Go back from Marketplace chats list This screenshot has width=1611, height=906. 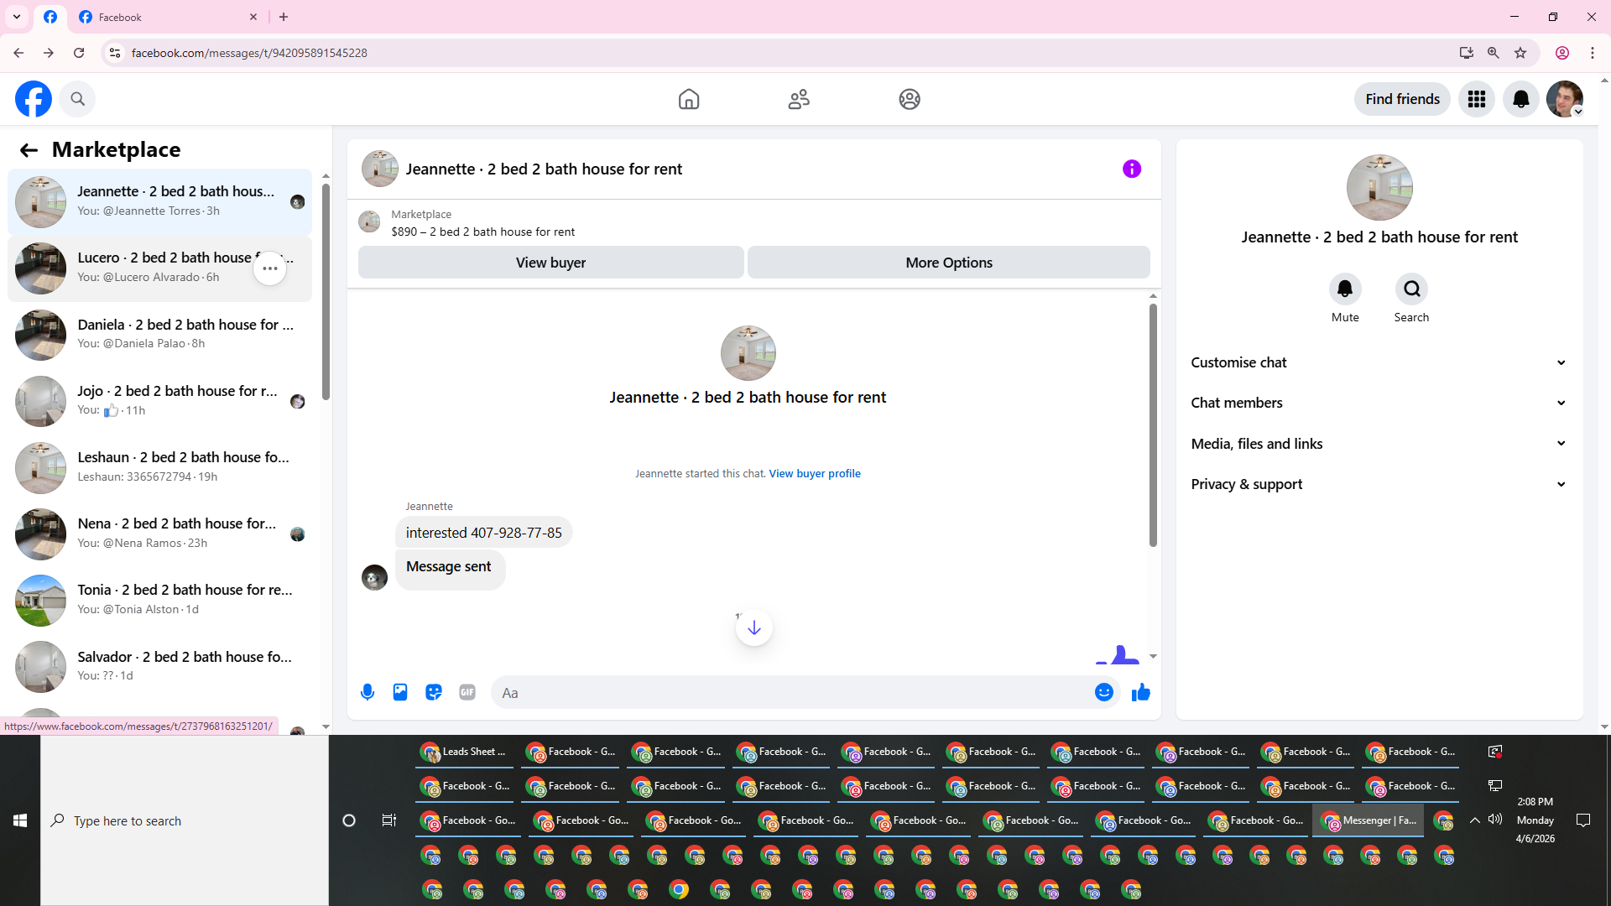point(29,150)
